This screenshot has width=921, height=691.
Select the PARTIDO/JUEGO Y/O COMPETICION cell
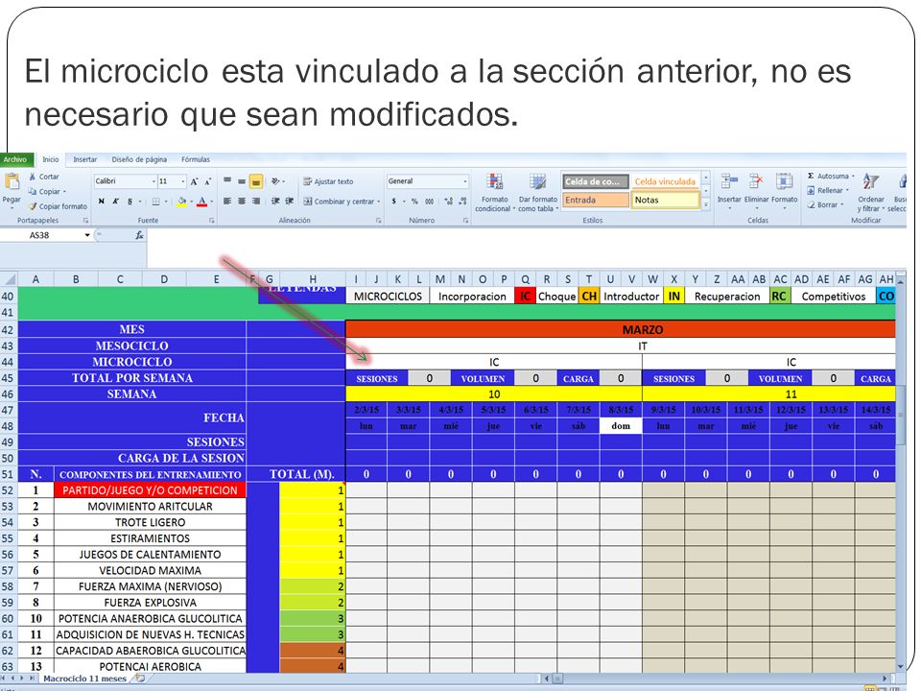150,490
